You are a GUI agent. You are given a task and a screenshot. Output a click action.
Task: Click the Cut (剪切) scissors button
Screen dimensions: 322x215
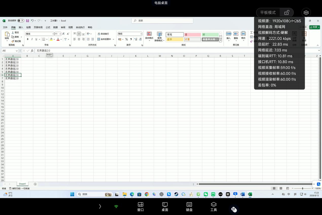15,32
